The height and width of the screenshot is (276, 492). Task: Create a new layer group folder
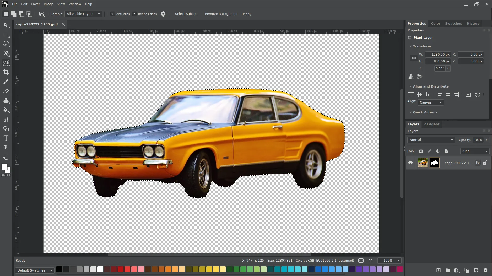click(448, 270)
